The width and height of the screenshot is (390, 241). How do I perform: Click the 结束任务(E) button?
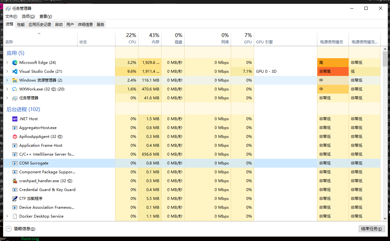(x=372, y=229)
